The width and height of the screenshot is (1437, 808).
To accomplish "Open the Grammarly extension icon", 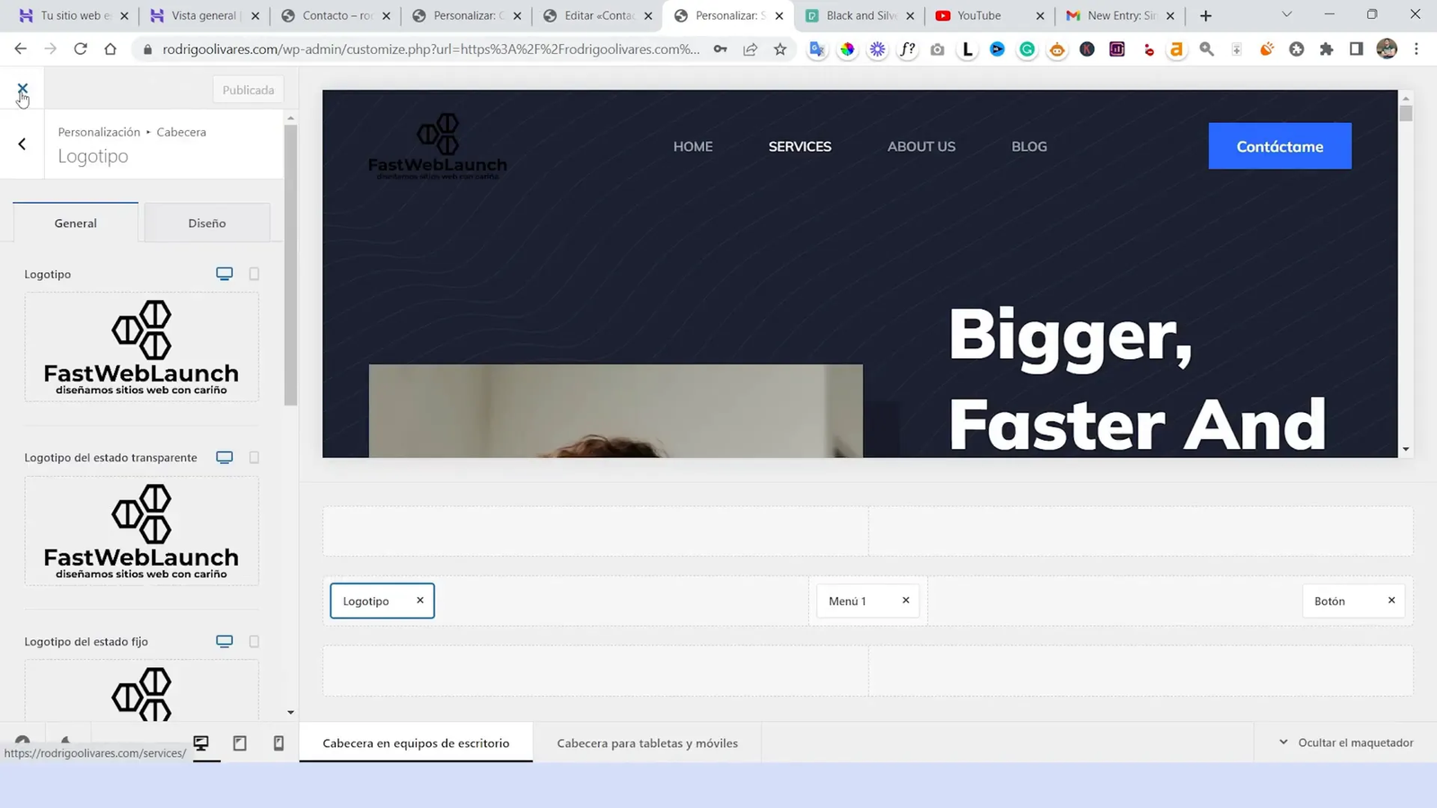I will coord(1027,49).
